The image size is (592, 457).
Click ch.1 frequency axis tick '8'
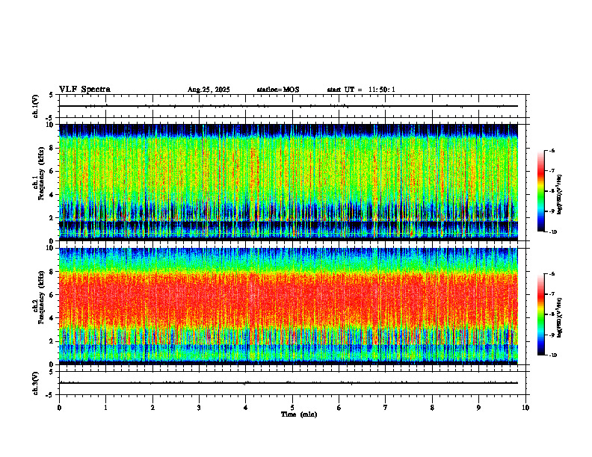[x=52, y=148]
